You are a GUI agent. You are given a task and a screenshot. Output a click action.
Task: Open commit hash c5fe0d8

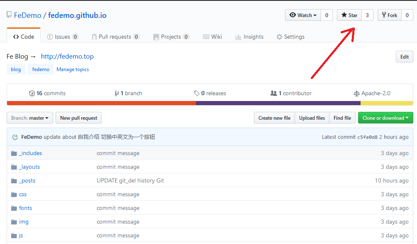(367, 137)
